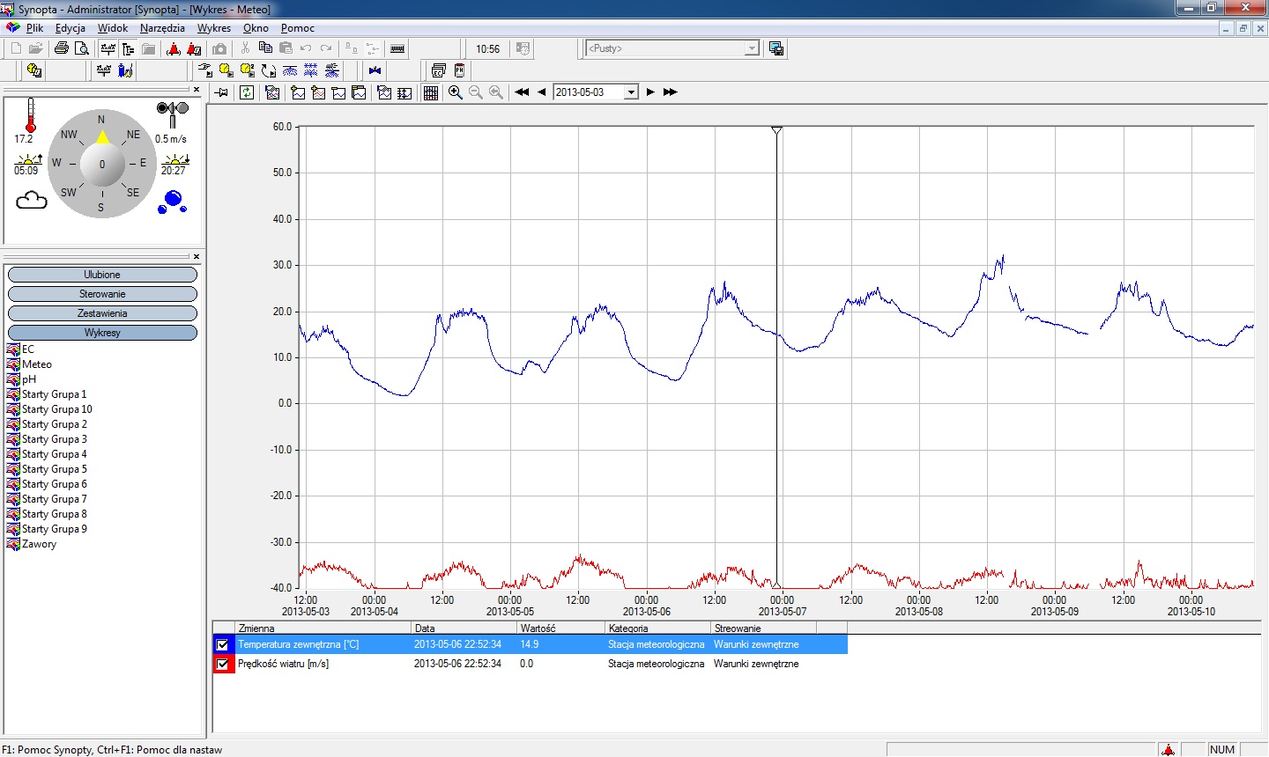Uncheck Prędkość wiatru series checkbox

tap(223, 664)
